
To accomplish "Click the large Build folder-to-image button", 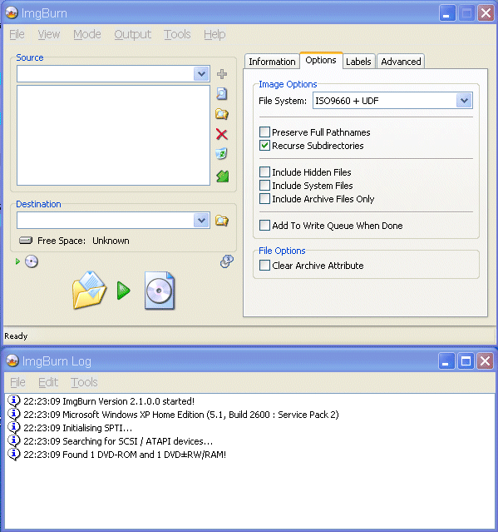I will (90, 291).
